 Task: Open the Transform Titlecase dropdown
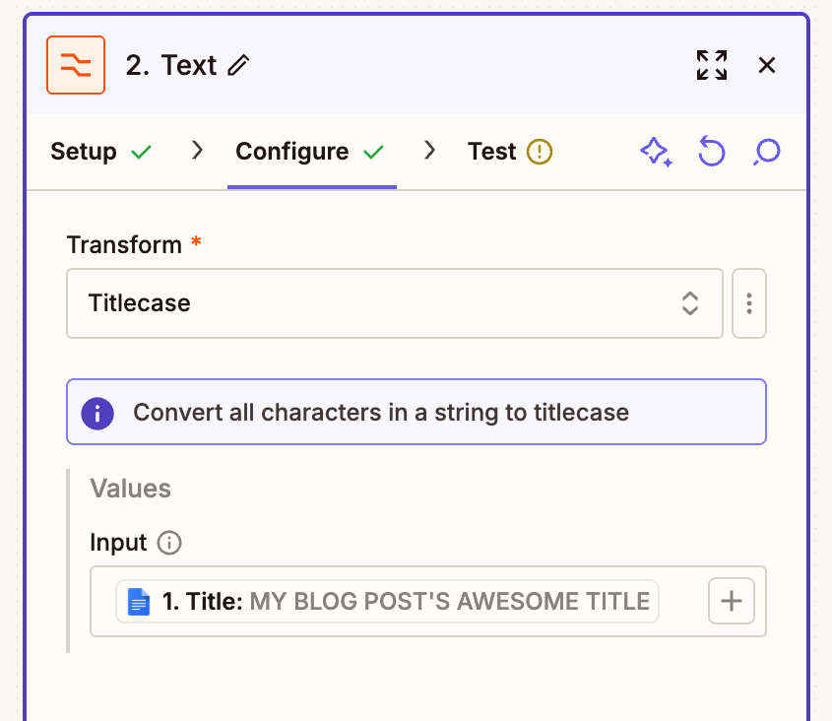(395, 303)
